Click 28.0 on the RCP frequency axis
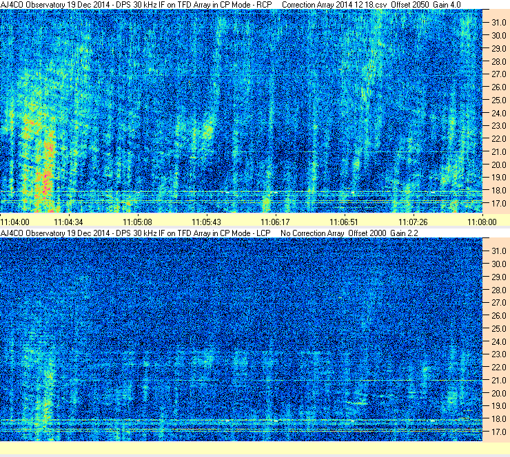 pyautogui.click(x=498, y=61)
